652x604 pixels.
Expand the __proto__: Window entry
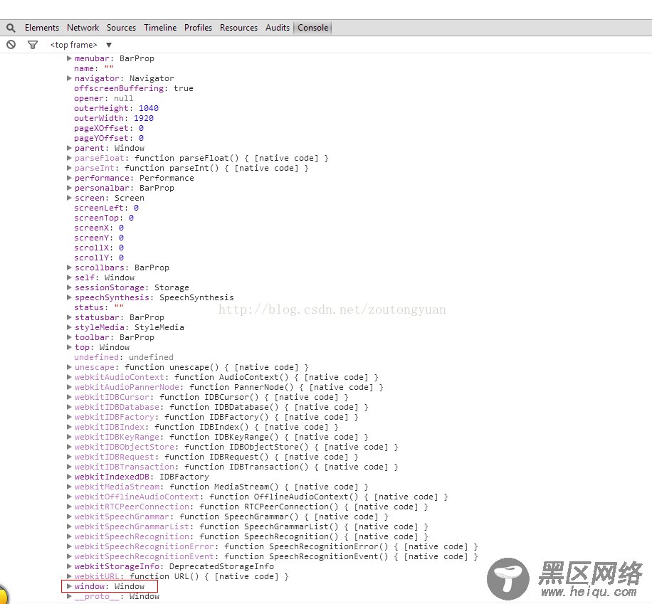tap(69, 596)
